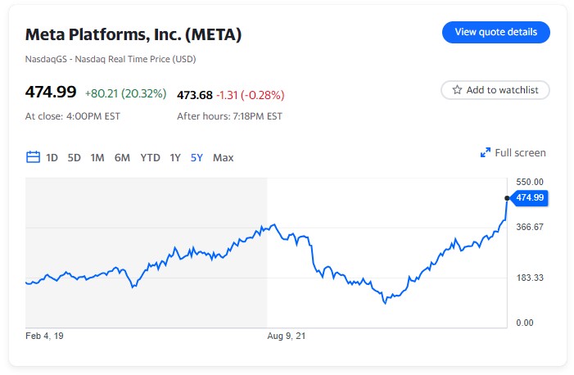
Task: Click the Full screen expand arrows icon
Action: coord(486,153)
